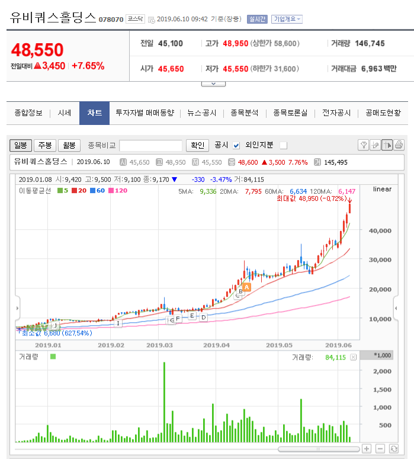Open the 종목토론실 tab

[x=290, y=113]
